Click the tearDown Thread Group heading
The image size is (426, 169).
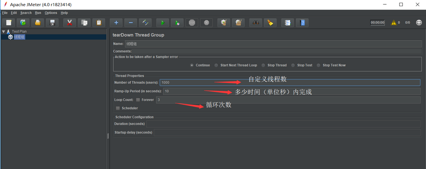pos(138,35)
